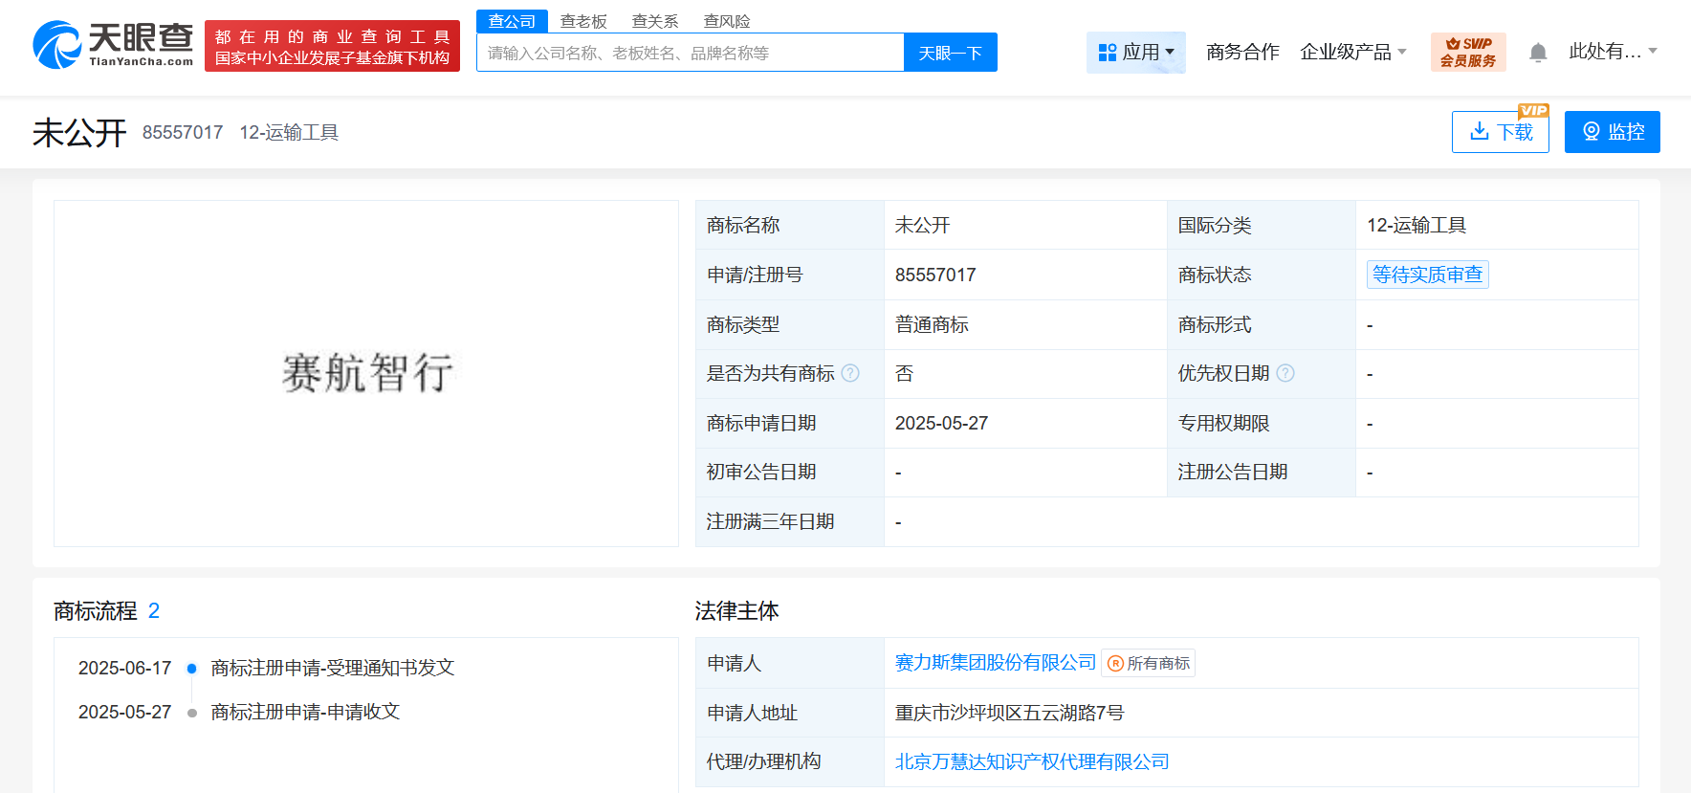Screen dimensions: 1691x793
Task: Click help icon beside 优先权日期
Action: [x=1285, y=373]
